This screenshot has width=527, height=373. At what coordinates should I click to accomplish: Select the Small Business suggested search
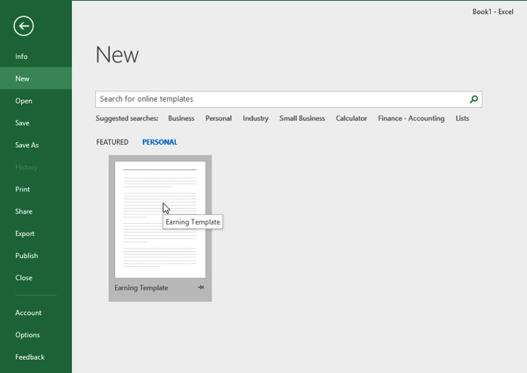302,118
